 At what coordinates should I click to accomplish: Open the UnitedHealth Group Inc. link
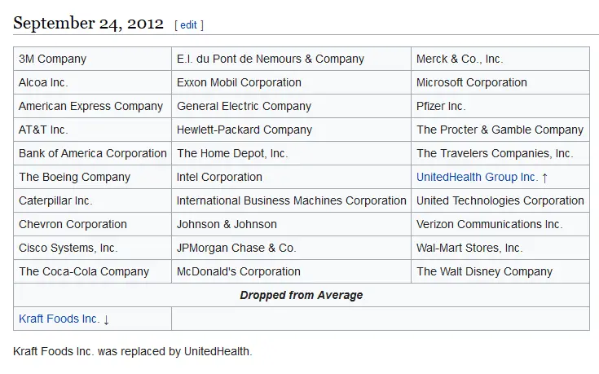click(477, 177)
